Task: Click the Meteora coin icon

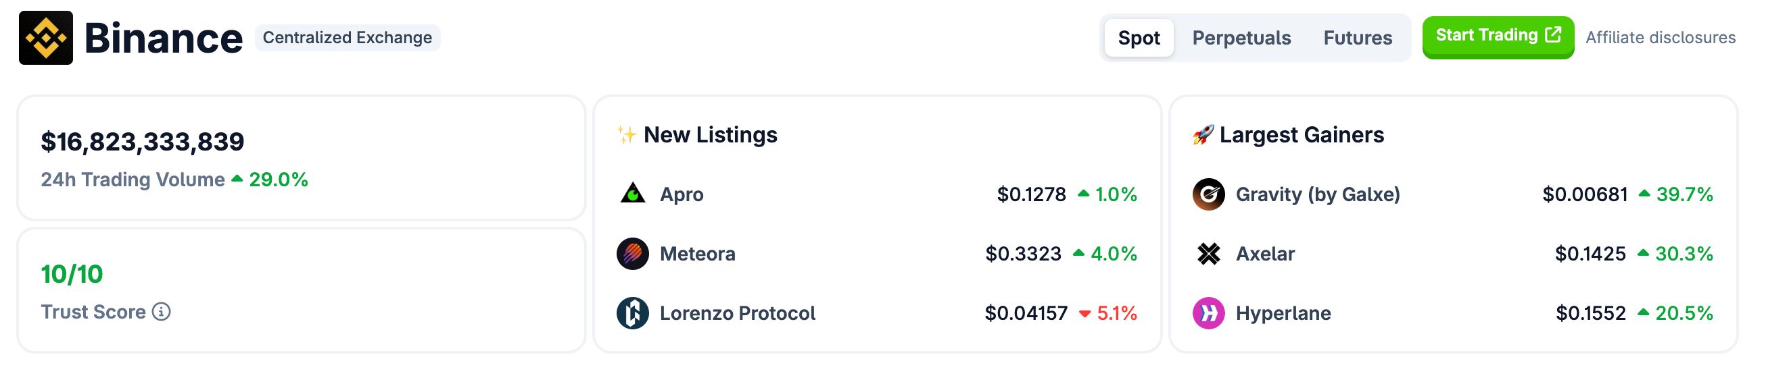Action: click(x=632, y=254)
